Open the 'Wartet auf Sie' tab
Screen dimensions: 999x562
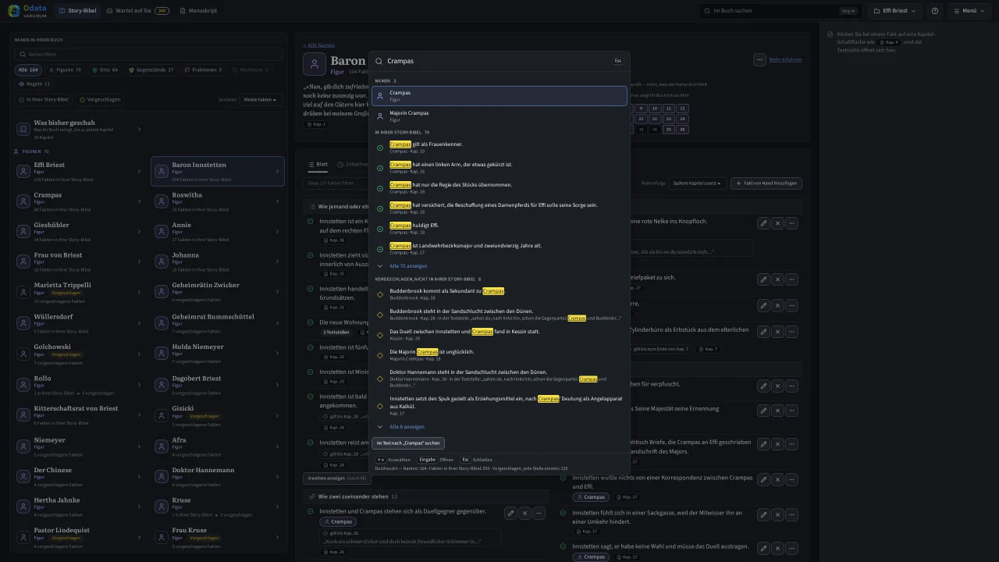tap(138, 11)
